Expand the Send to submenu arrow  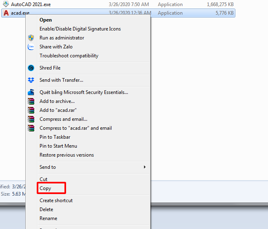(x=145, y=167)
